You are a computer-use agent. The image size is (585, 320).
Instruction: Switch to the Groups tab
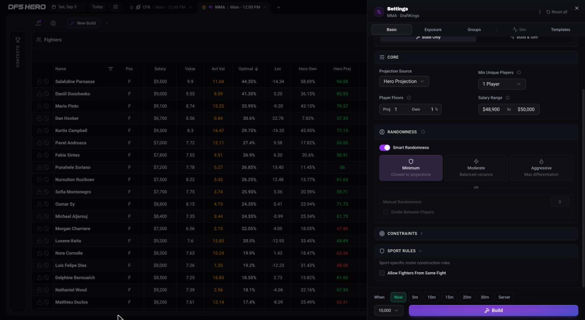click(x=474, y=30)
